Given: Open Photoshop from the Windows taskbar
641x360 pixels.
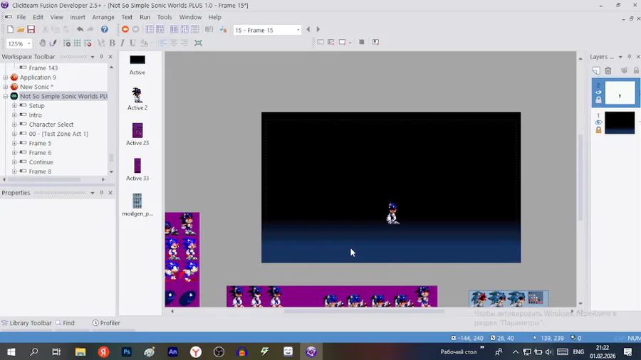Looking at the screenshot, I should point(126,352).
